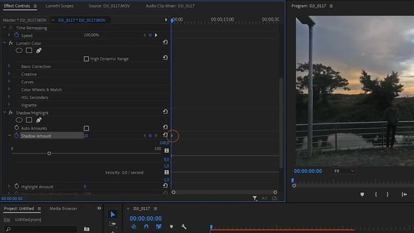This screenshot has width=414, height=233.
Task: Collapse the Shadow Amount property
Action: 10,135
